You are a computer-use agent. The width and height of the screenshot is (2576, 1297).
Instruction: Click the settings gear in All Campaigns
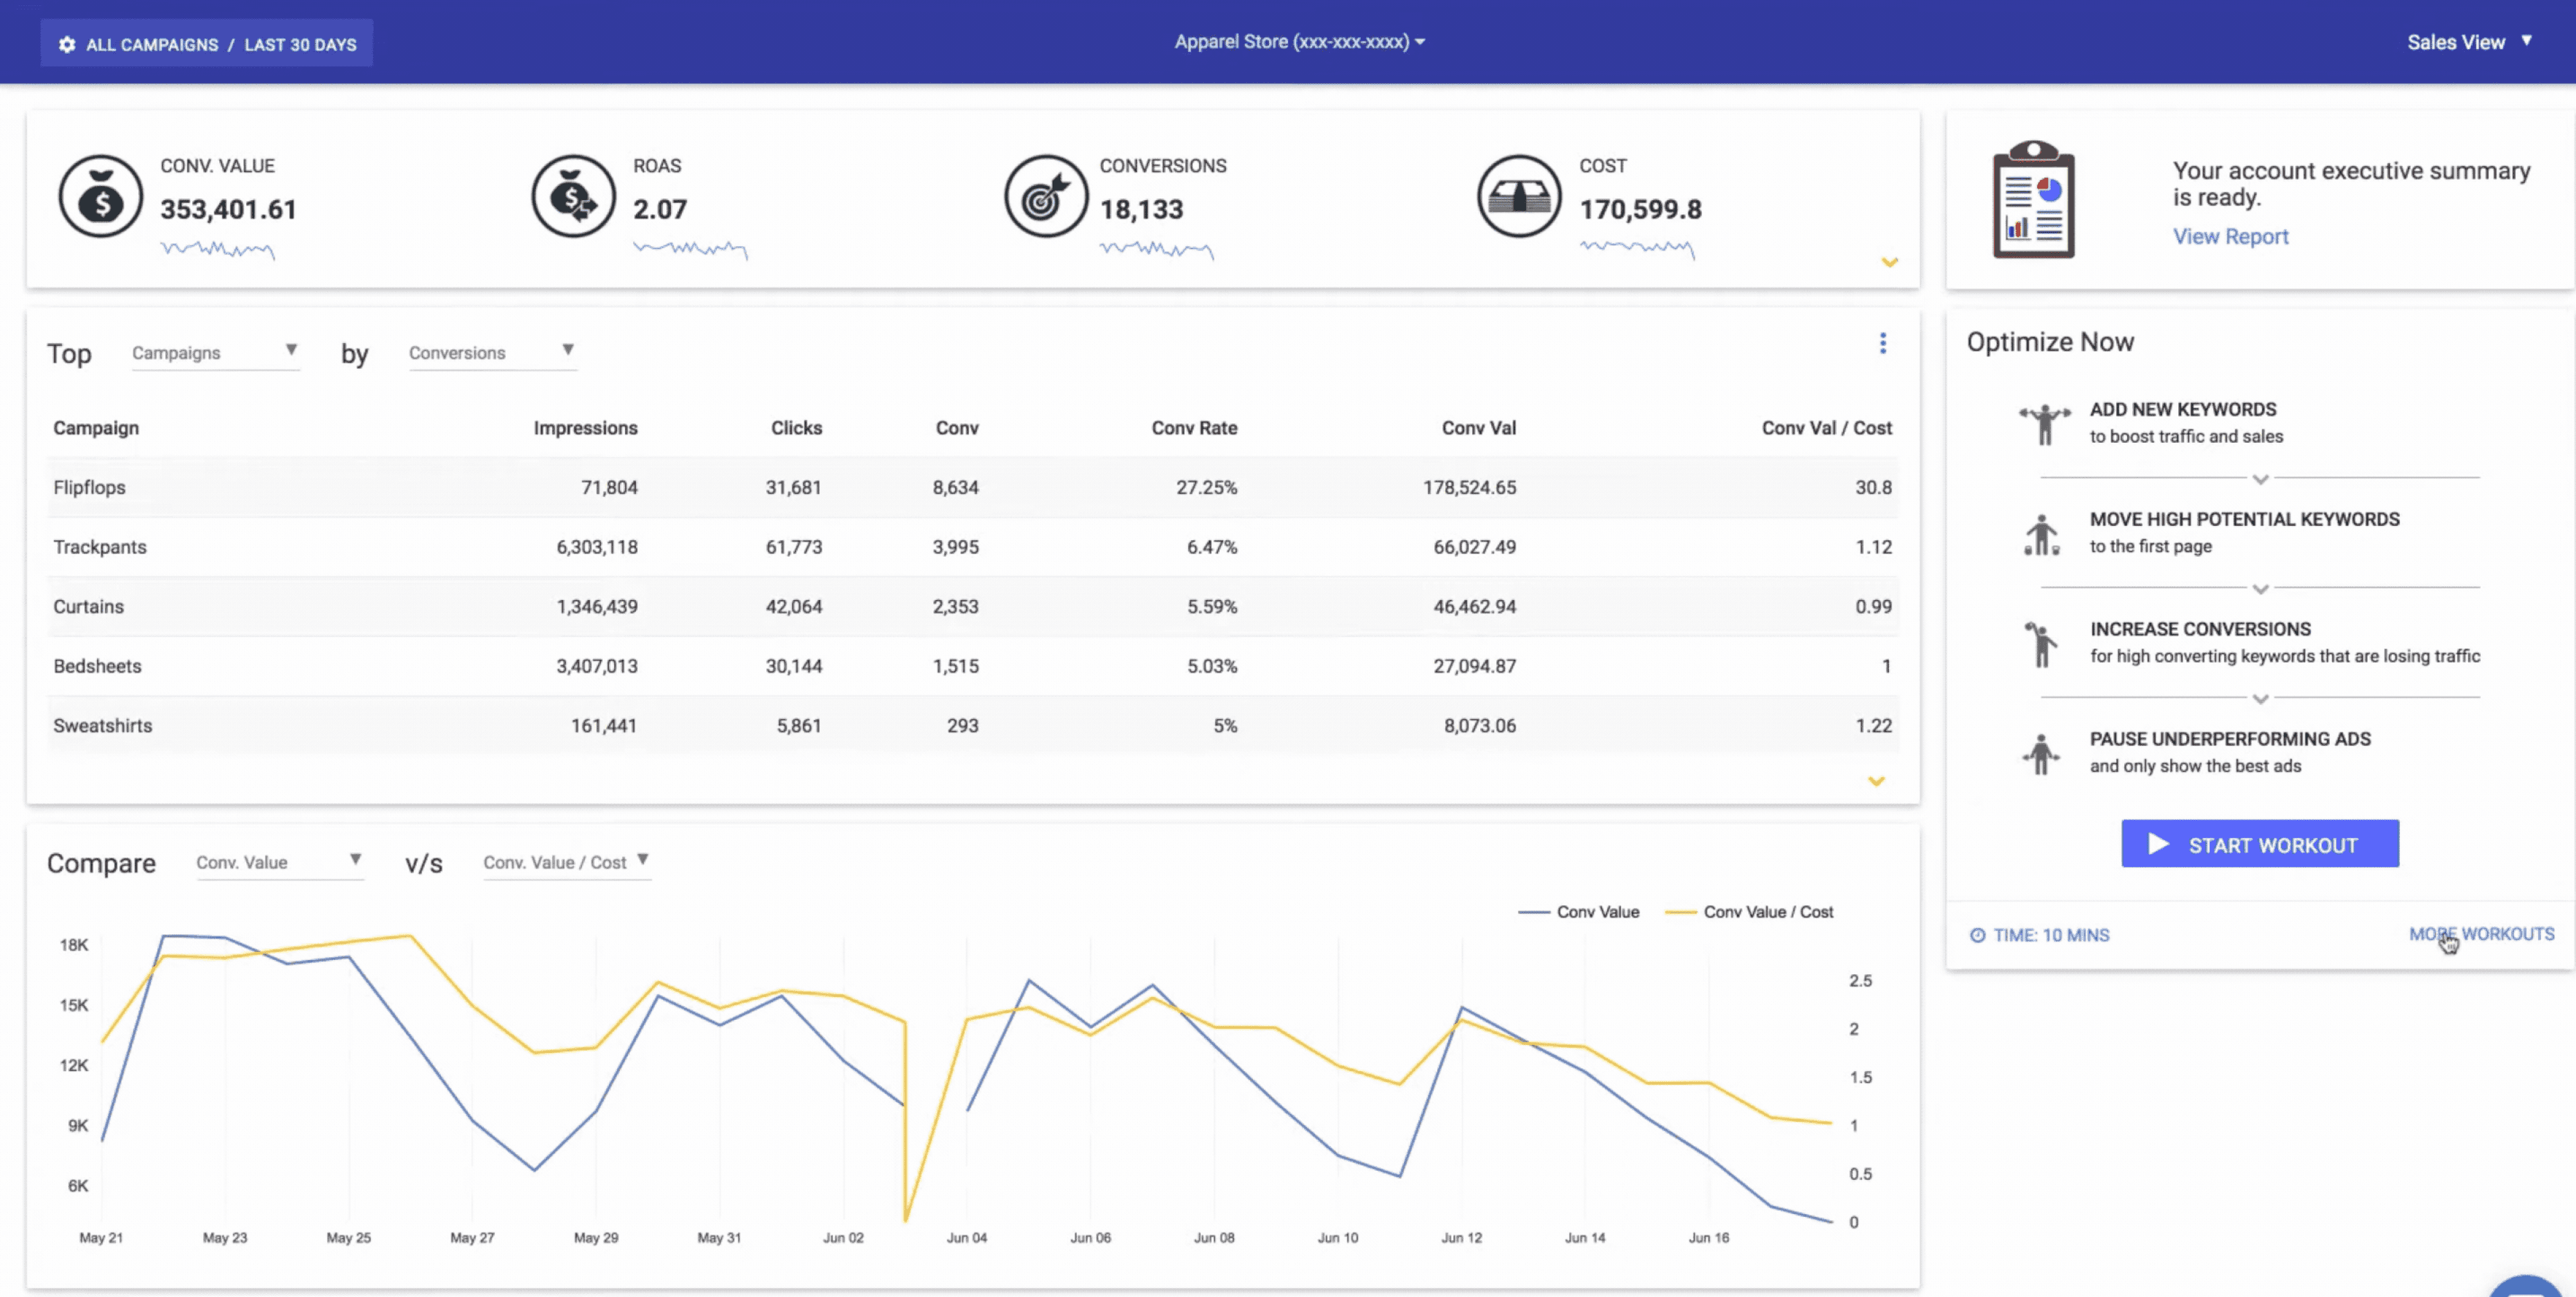[67, 44]
